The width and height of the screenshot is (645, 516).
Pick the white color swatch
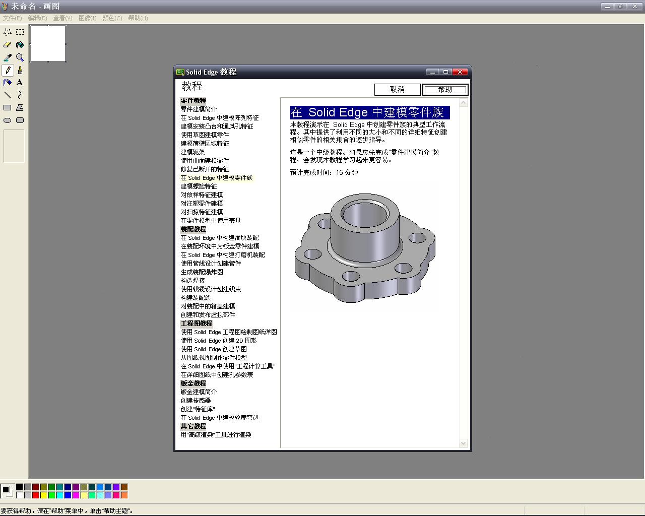[19, 495]
